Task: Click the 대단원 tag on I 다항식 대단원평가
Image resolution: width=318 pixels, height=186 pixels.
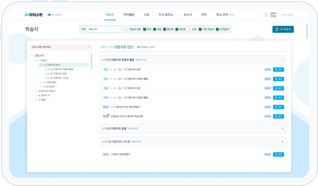Action: 106,154
